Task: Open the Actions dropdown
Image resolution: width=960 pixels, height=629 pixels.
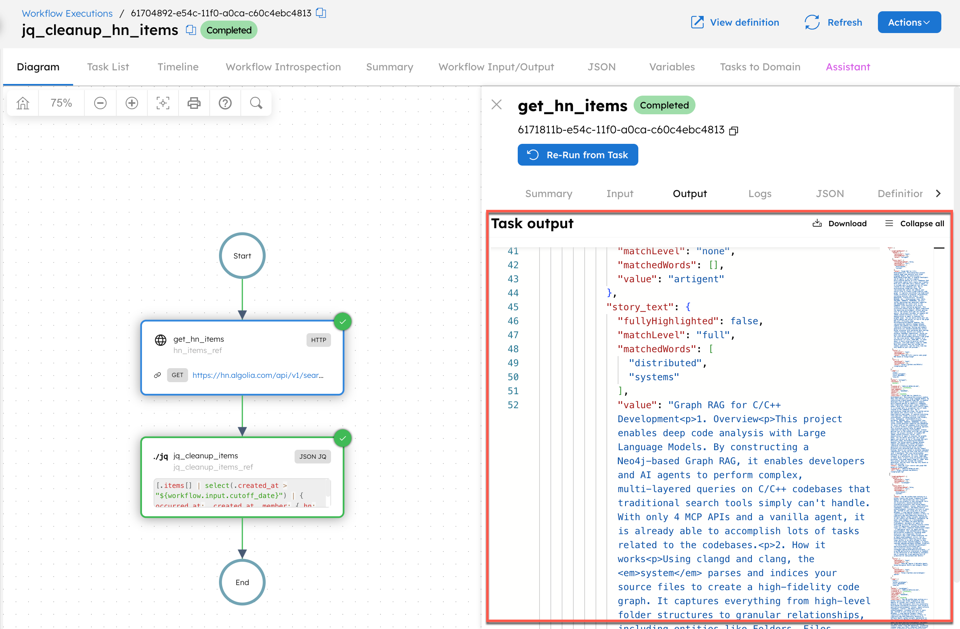Action: (x=909, y=22)
